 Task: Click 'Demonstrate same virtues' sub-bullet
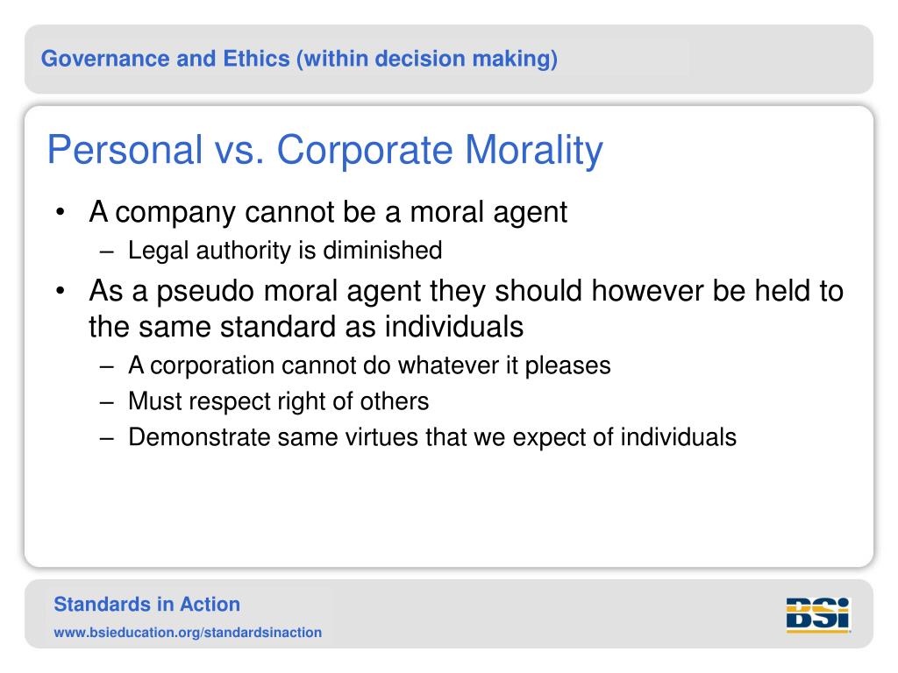(432, 437)
